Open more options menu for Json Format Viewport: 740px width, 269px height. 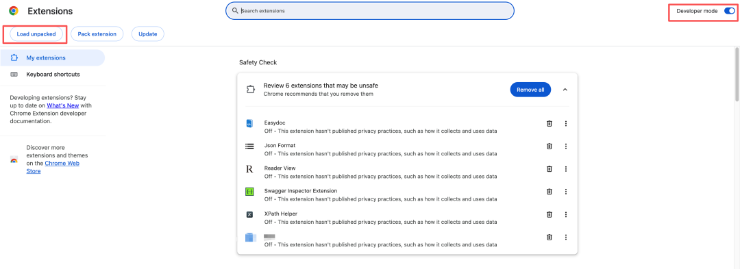click(565, 146)
